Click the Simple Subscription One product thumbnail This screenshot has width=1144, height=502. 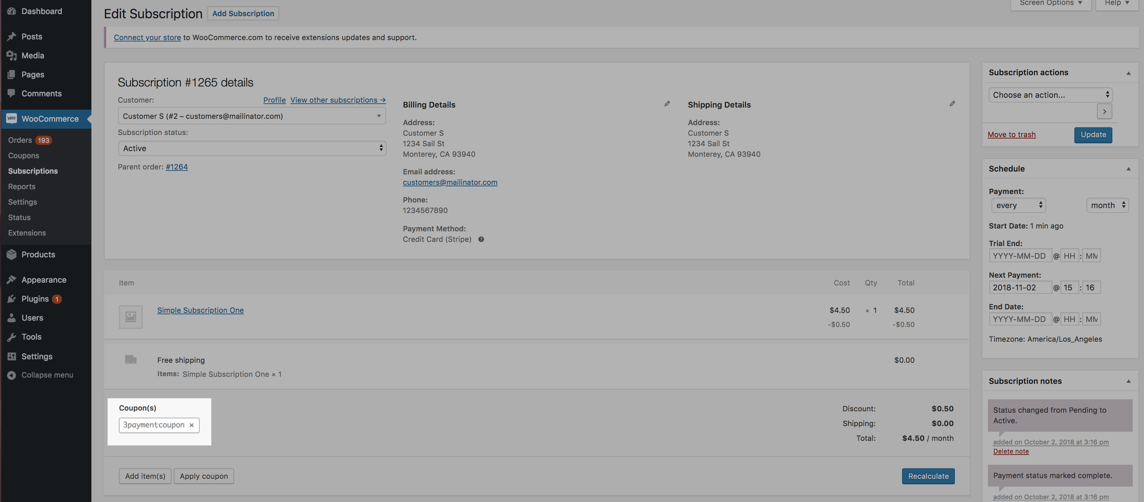(x=130, y=317)
